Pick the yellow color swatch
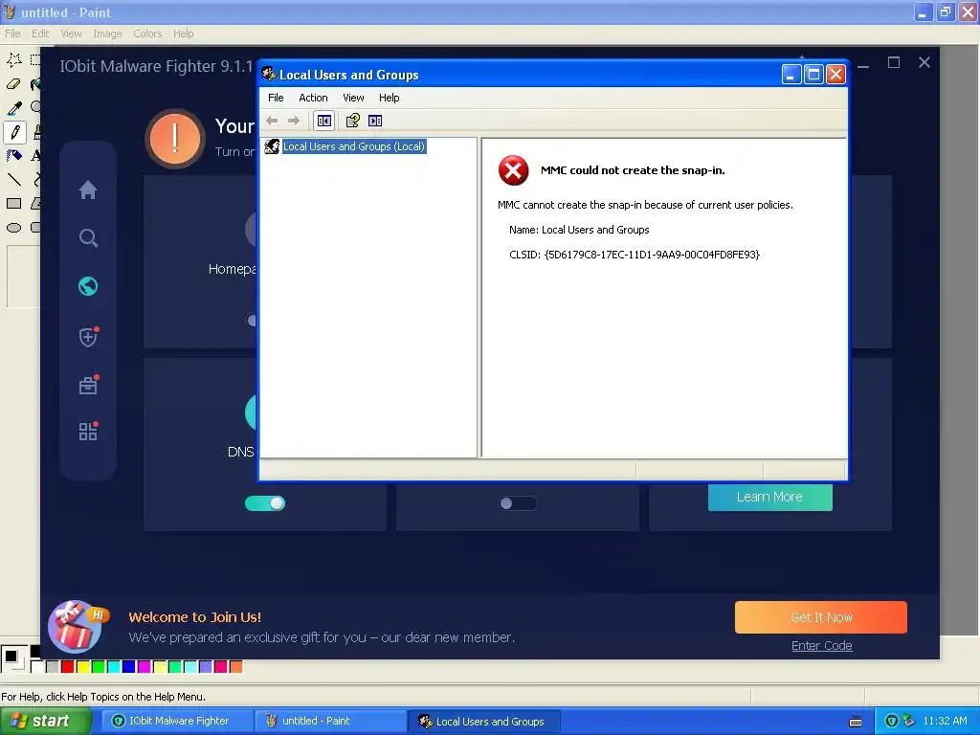Screen dimensions: 980x735 point(83,667)
